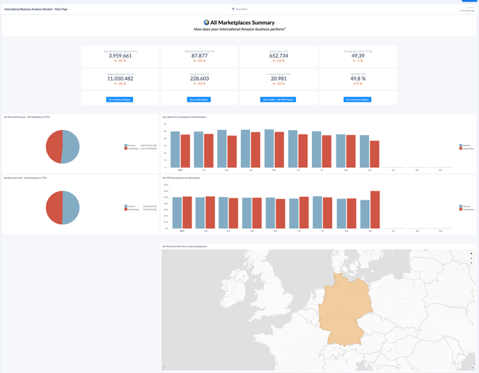Reset the map compass bearing
This screenshot has width=479, height=373.
pyautogui.click(x=471, y=263)
